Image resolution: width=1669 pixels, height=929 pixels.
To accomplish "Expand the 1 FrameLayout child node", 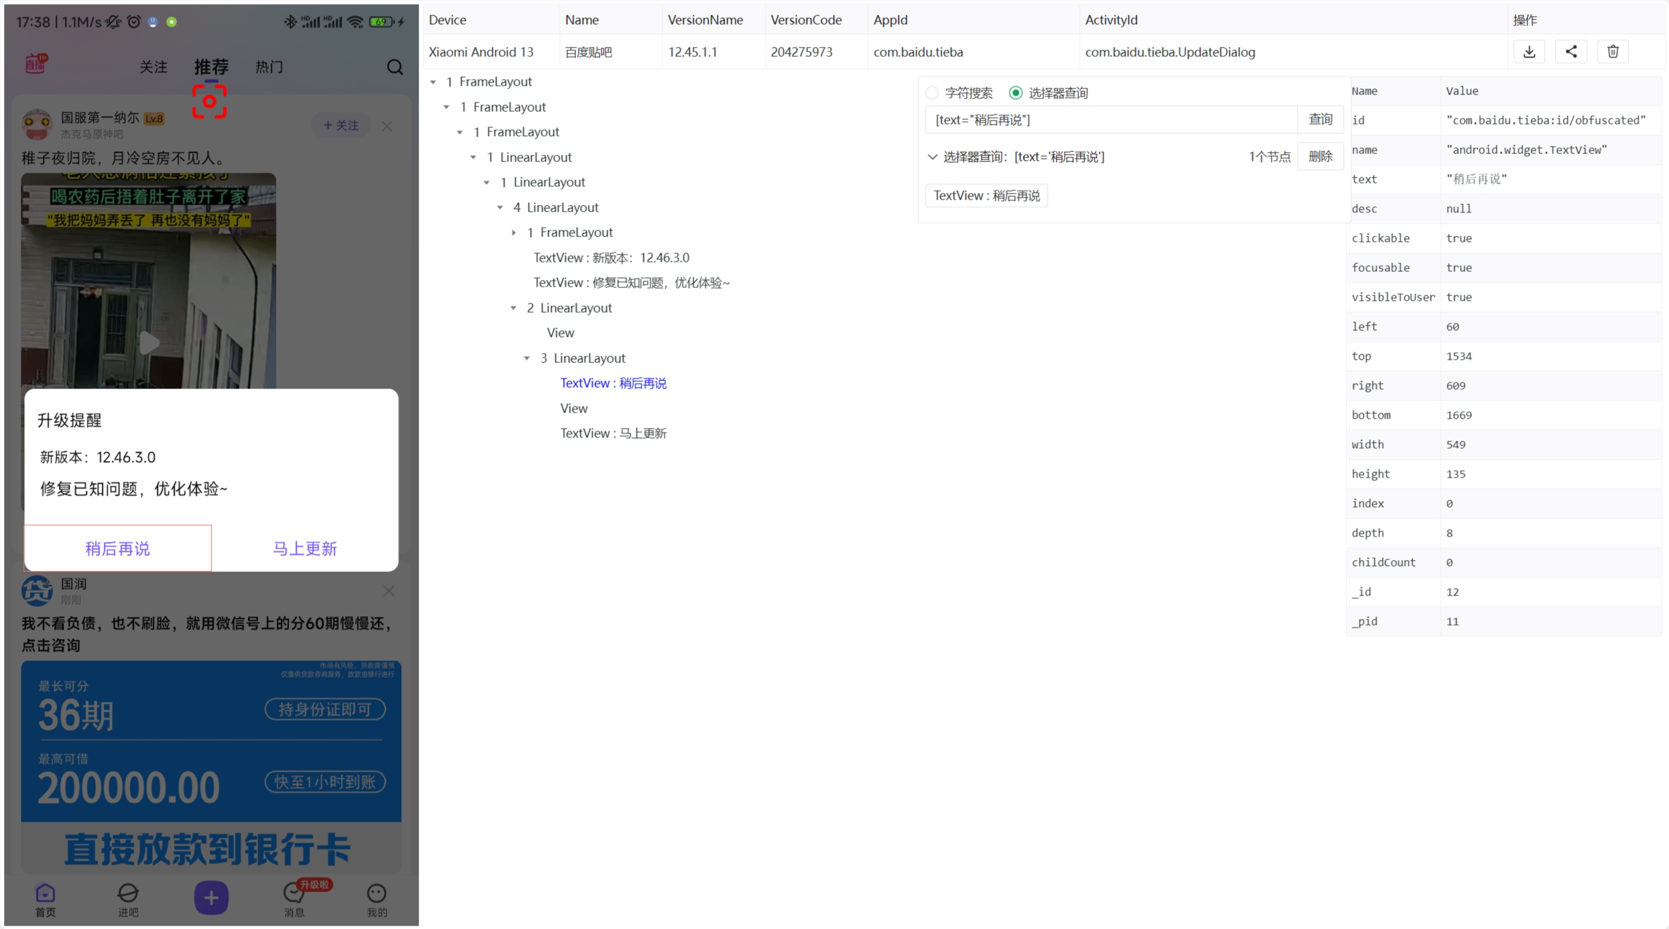I will coord(514,232).
